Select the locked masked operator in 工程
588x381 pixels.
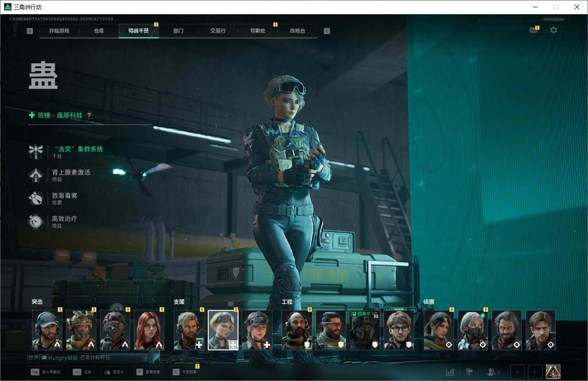tap(365, 330)
